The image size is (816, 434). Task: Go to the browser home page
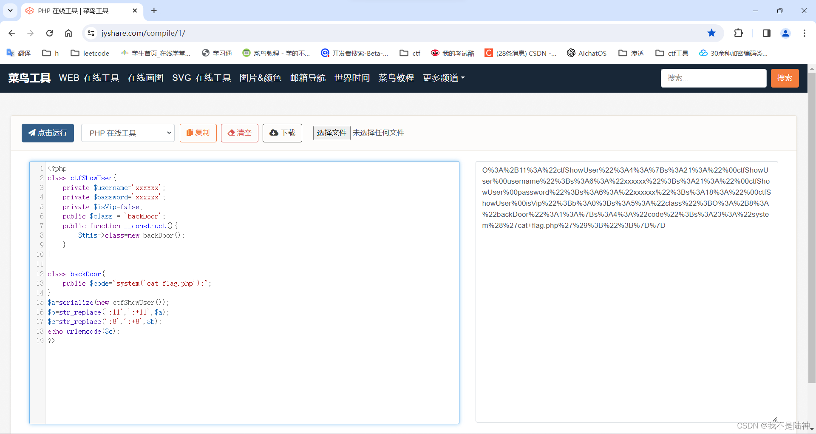click(68, 33)
